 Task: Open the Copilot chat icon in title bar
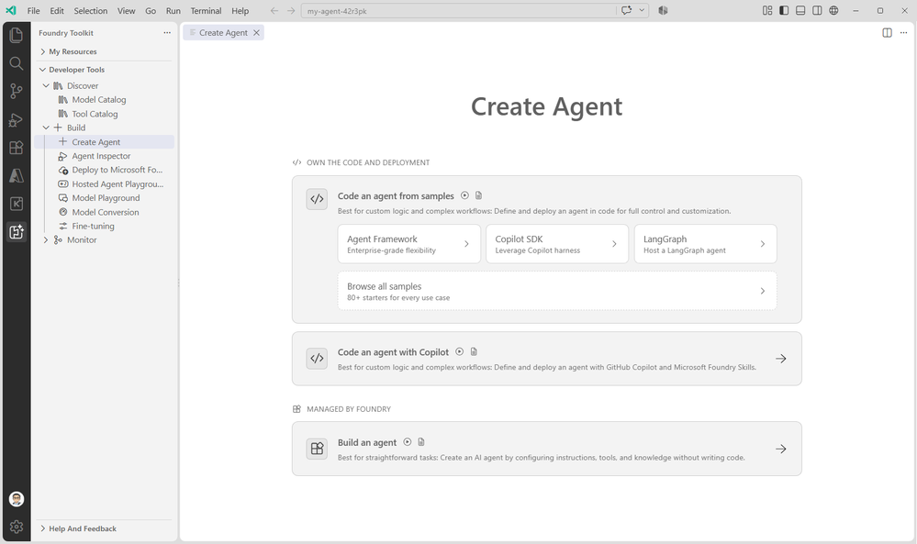pyautogui.click(x=626, y=10)
